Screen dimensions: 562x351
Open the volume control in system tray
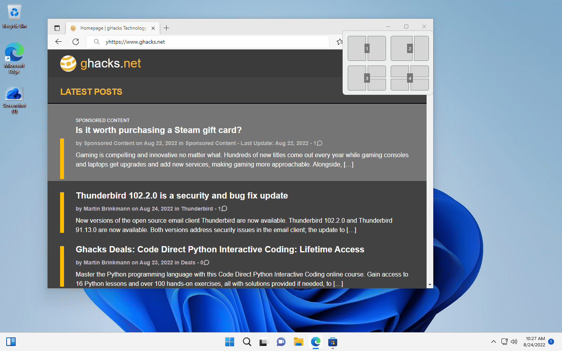pos(514,342)
